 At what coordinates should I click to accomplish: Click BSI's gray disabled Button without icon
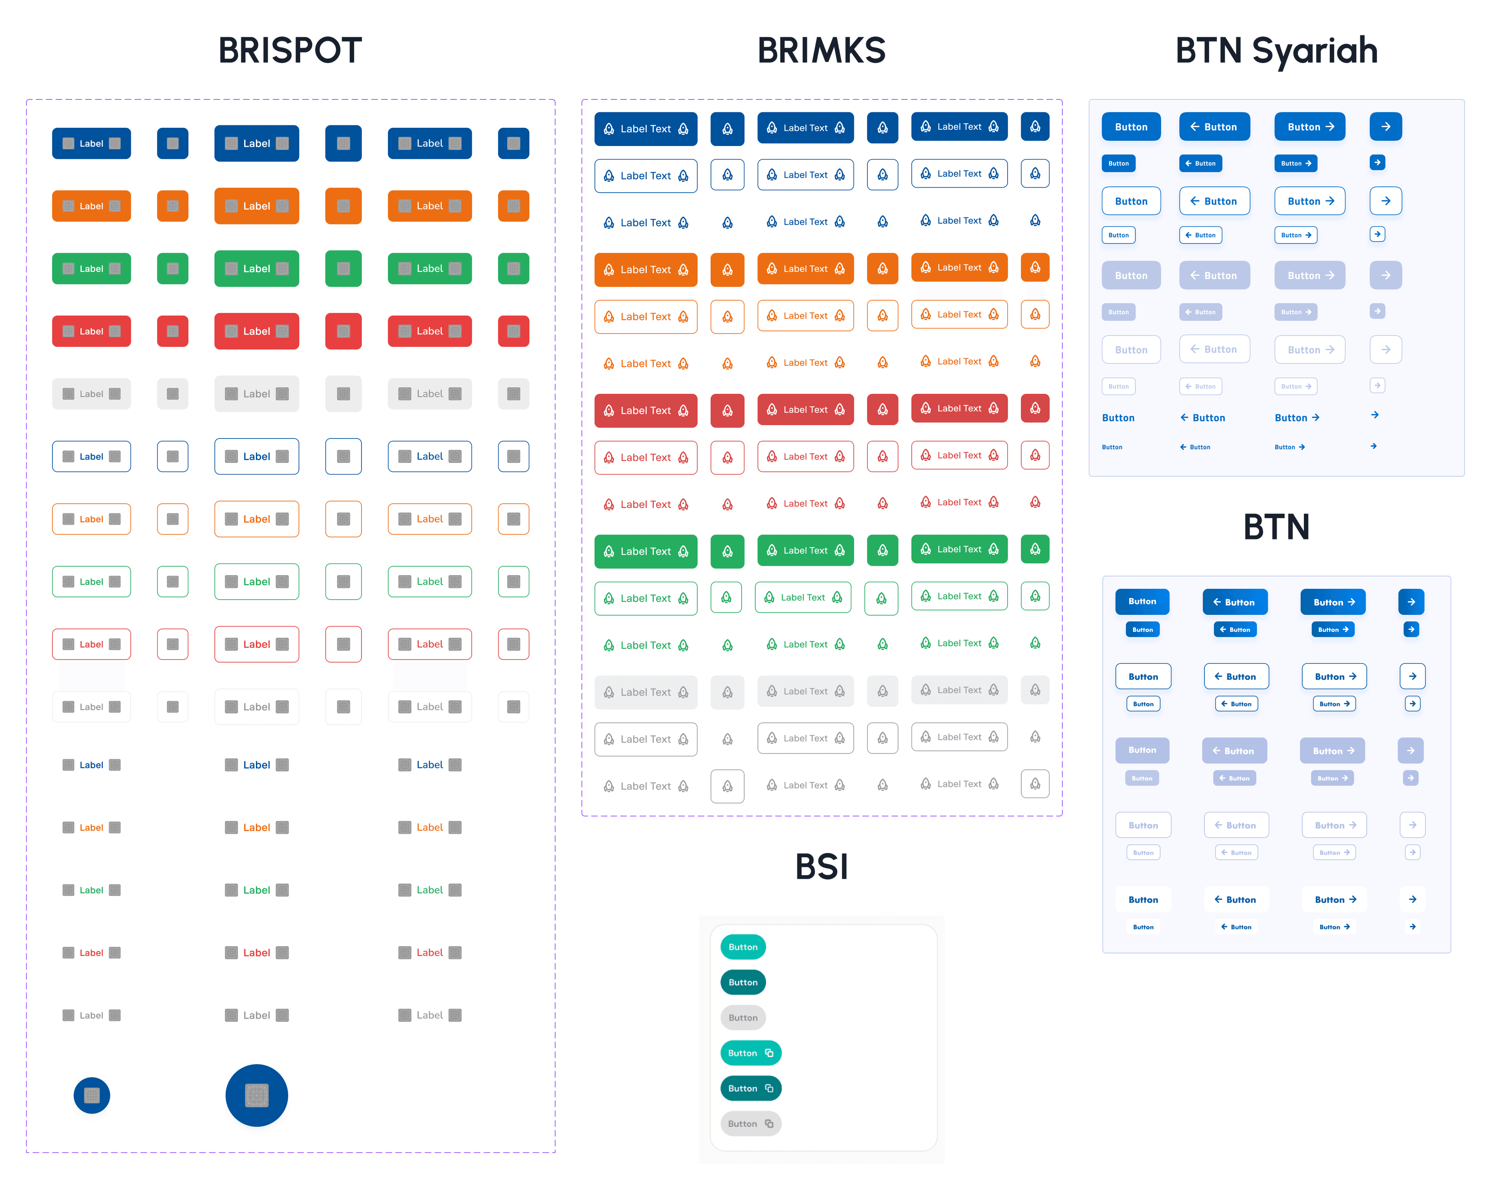(x=743, y=1018)
